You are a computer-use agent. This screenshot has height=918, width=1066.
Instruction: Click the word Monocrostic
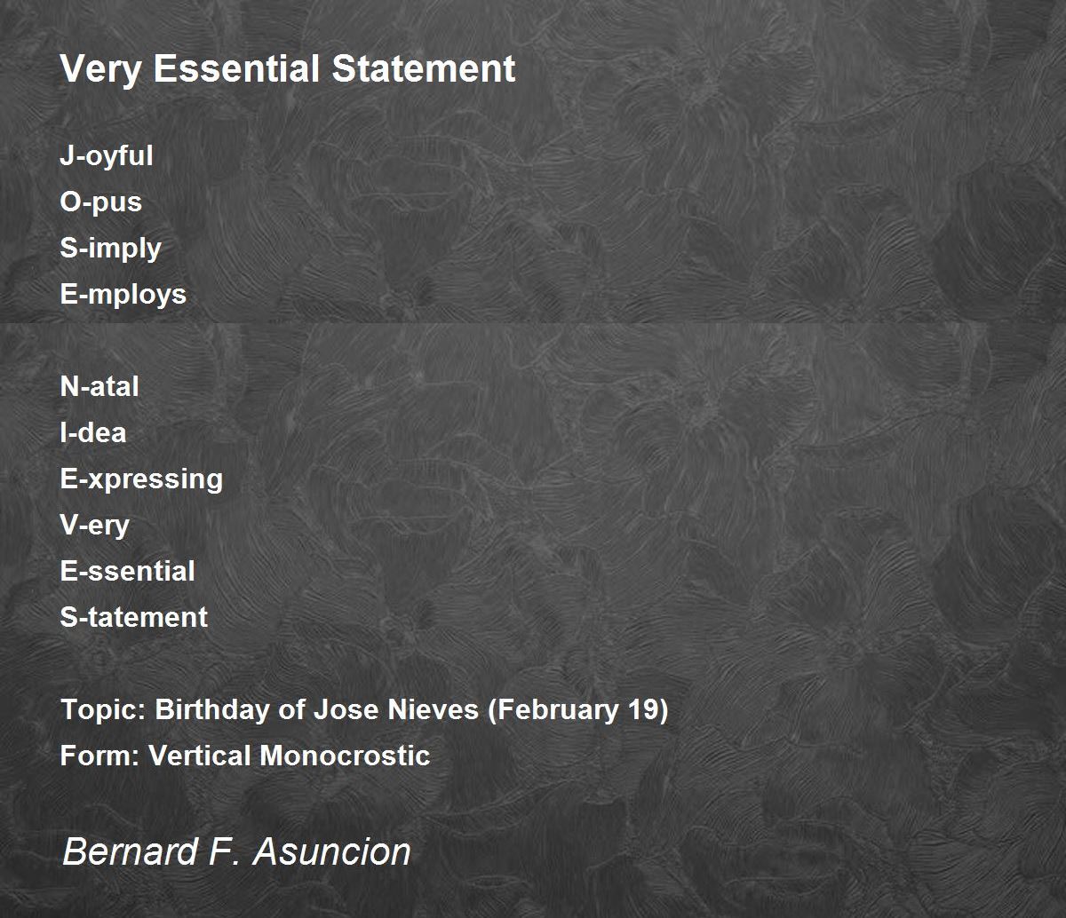(x=346, y=756)
